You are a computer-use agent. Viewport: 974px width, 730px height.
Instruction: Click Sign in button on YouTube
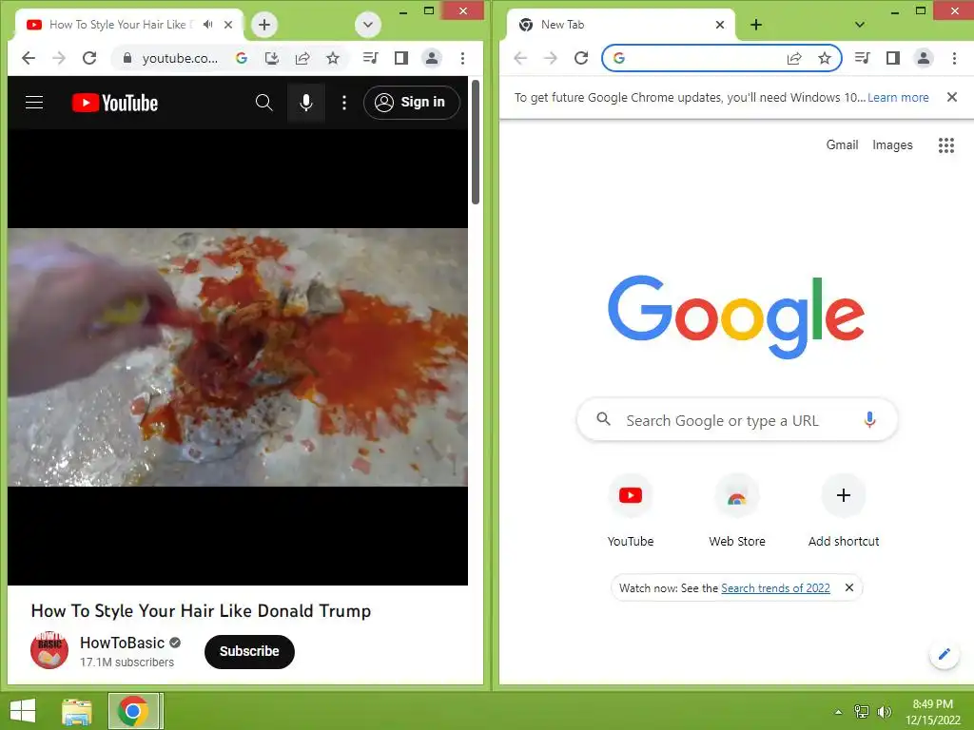point(411,103)
